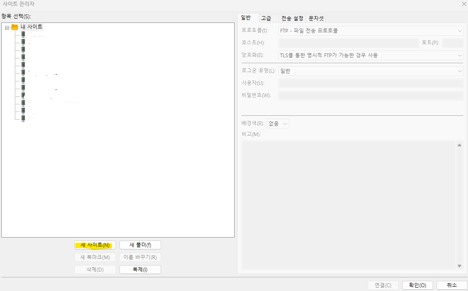Click inside the 호스트 input field
The height and width of the screenshot is (291, 468).
pos(349,43)
